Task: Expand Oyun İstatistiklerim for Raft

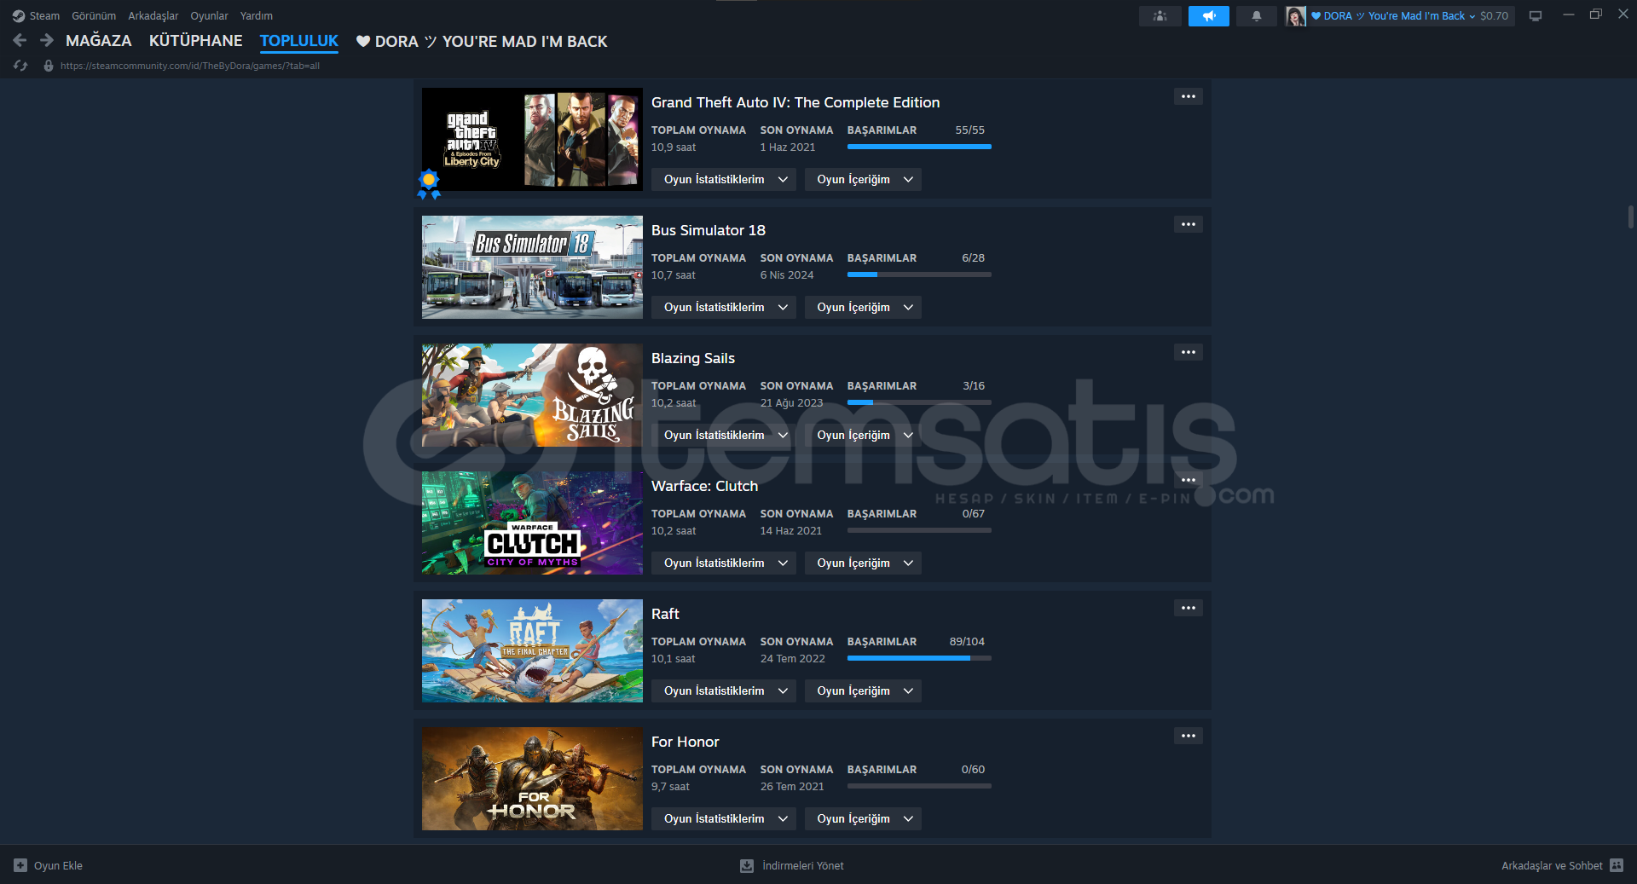Action: coord(724,690)
